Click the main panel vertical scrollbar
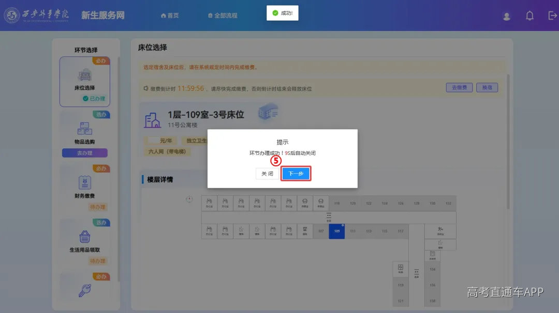 [508, 142]
